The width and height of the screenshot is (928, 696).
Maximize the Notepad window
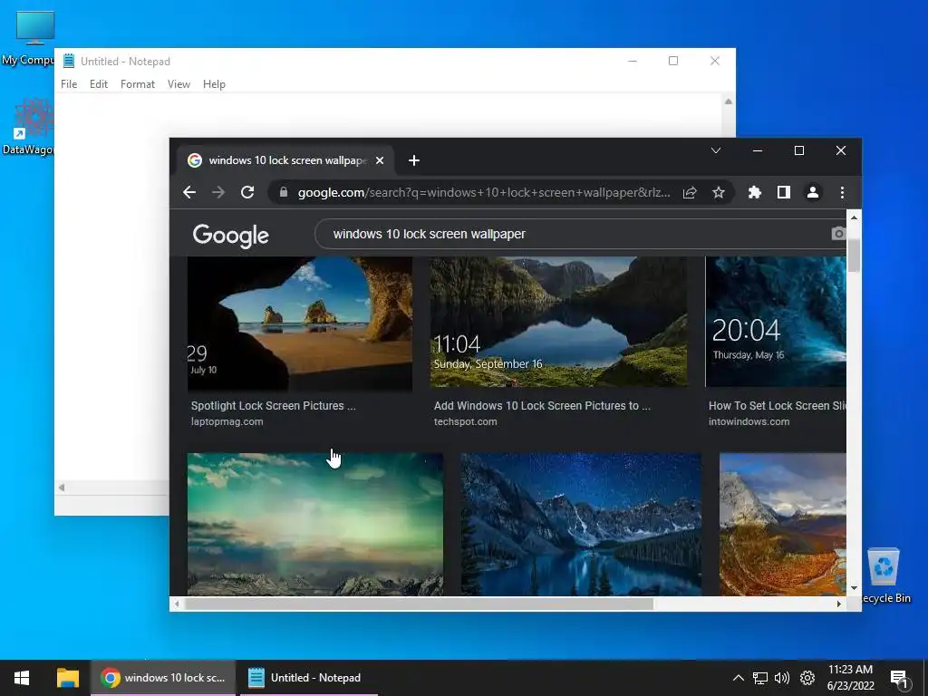click(x=673, y=61)
